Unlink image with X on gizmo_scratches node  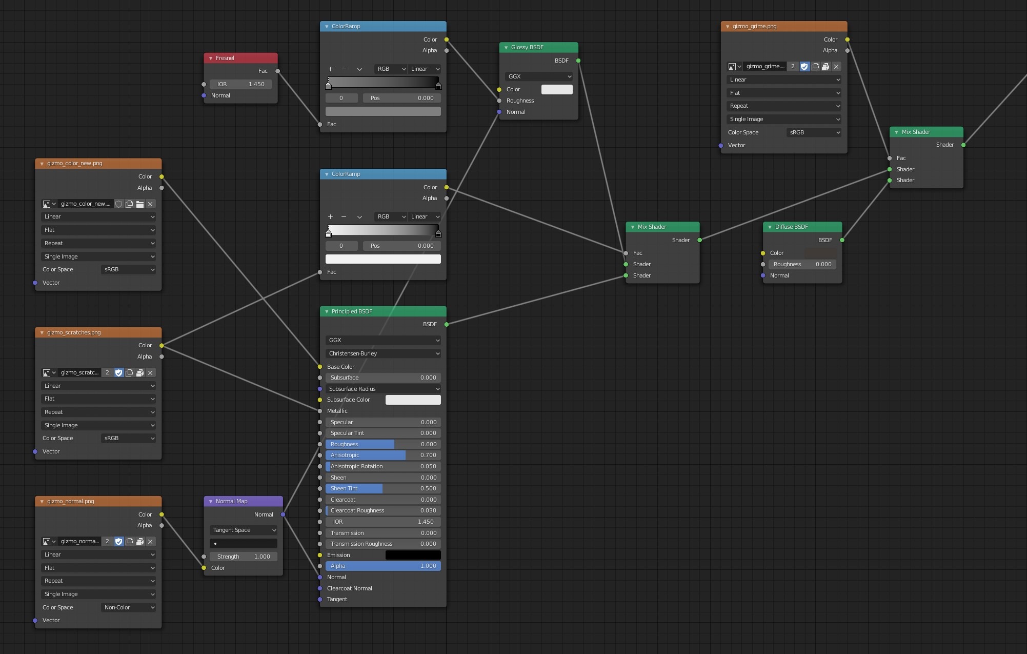tap(150, 373)
